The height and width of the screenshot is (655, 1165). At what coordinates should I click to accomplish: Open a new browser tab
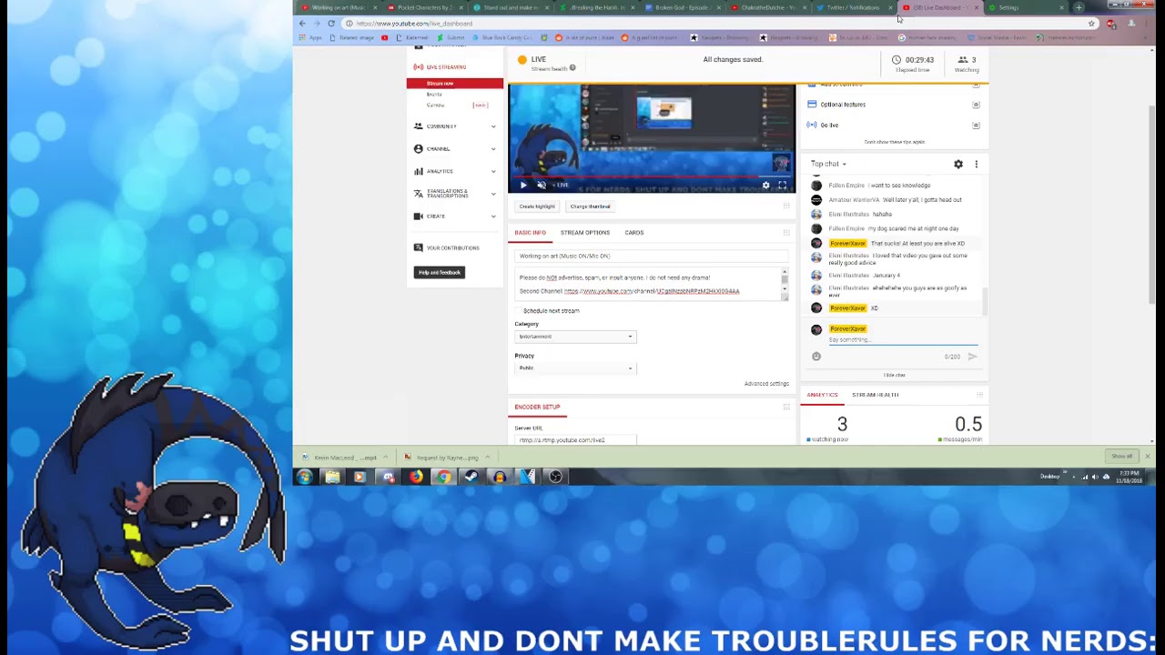point(1079,7)
